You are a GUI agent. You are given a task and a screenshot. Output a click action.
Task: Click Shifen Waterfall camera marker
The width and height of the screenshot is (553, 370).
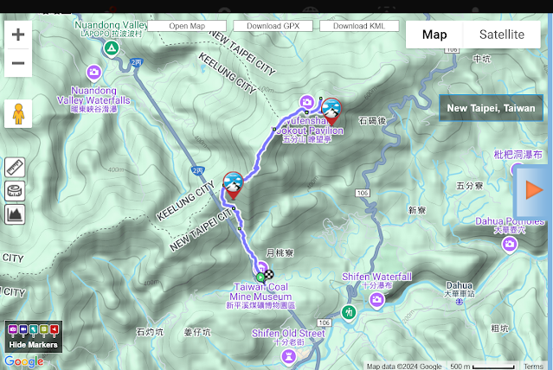376,301
